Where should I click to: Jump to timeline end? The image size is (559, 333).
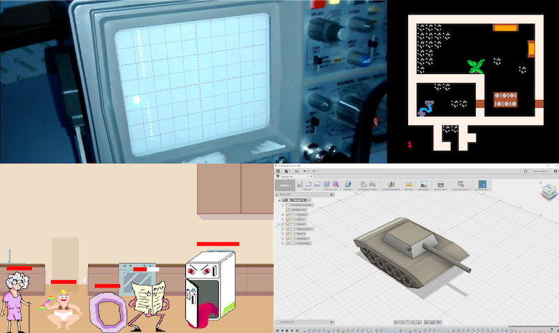(298, 330)
